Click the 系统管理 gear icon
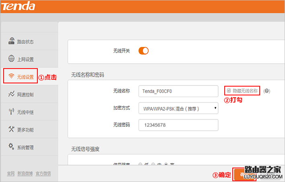This screenshot has height=182, width=285. click(11, 147)
